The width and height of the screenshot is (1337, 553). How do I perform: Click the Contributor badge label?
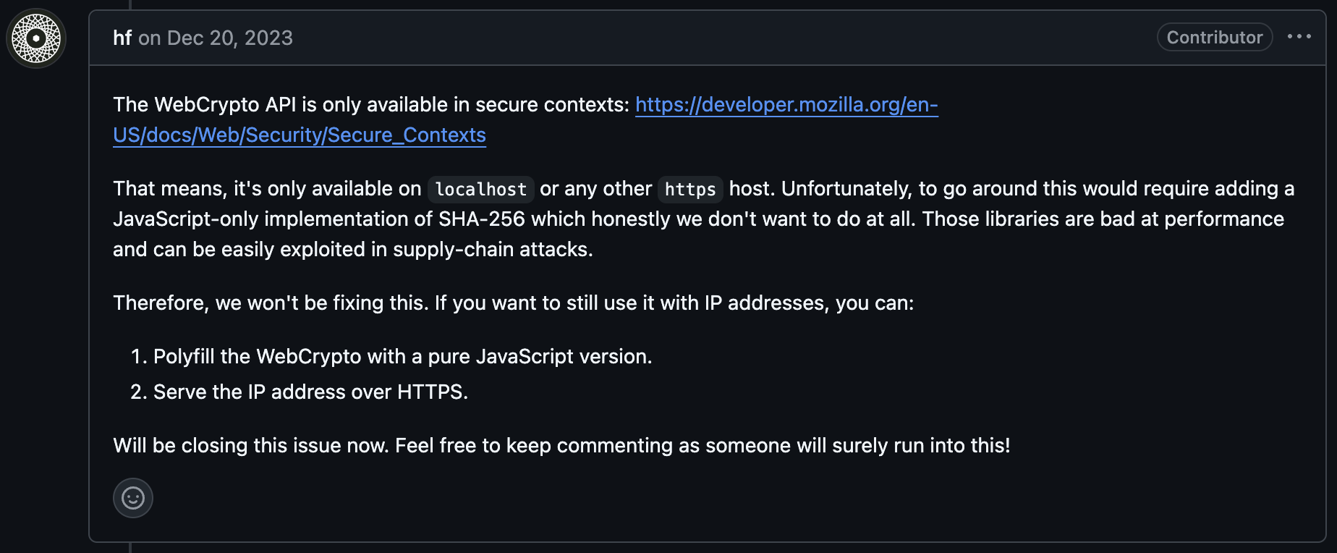point(1214,38)
